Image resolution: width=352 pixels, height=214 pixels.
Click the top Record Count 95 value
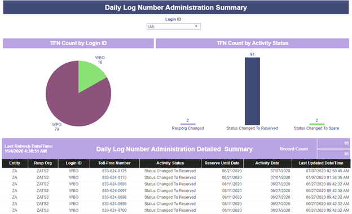(333, 143)
